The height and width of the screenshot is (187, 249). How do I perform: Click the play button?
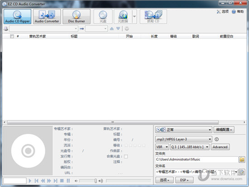click(x=30, y=181)
